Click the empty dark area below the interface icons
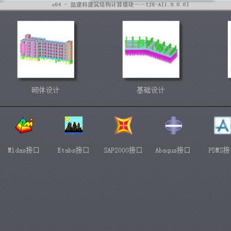Viewport: 231px width, 231px height. pos(115,193)
